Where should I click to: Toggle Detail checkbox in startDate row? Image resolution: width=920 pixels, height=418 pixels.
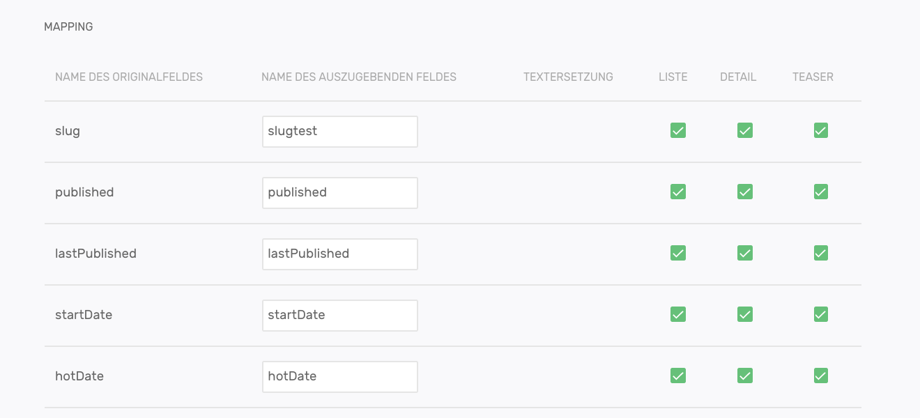click(745, 314)
